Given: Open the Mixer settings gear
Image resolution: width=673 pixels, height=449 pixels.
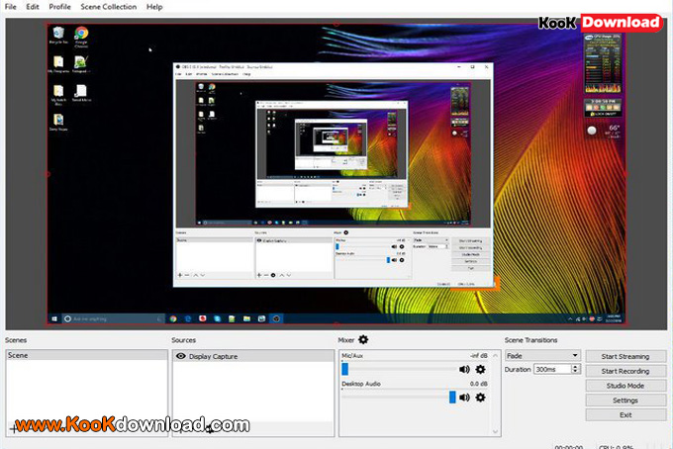Looking at the screenshot, I should 363,340.
